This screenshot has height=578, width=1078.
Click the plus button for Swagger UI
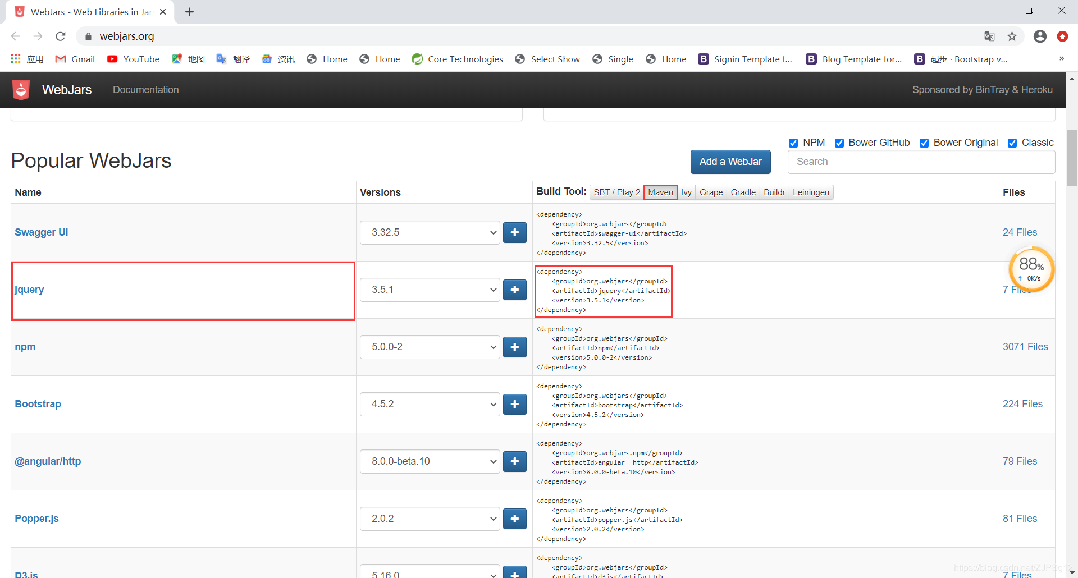[514, 232]
